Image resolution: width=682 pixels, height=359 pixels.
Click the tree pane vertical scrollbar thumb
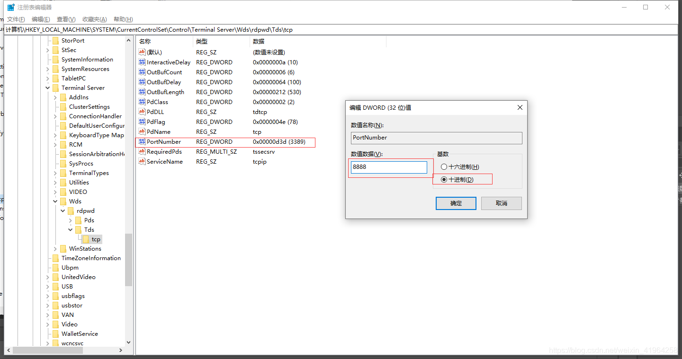[x=128, y=260]
